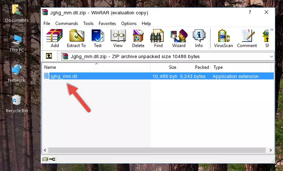
Task: Select the Documents desktop icon
Action: (17, 13)
